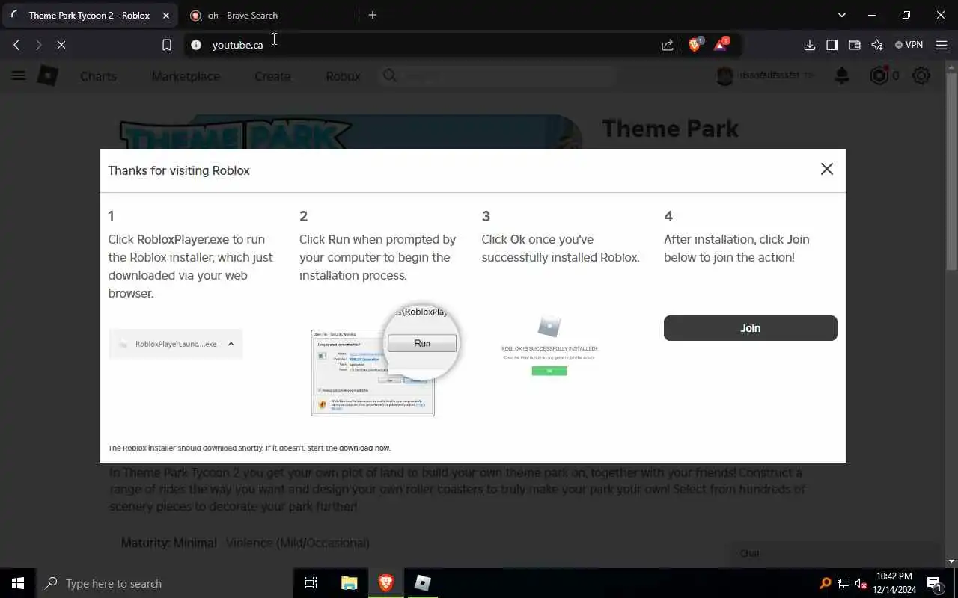
Task: Click the Roblox home logo
Action: click(x=48, y=75)
